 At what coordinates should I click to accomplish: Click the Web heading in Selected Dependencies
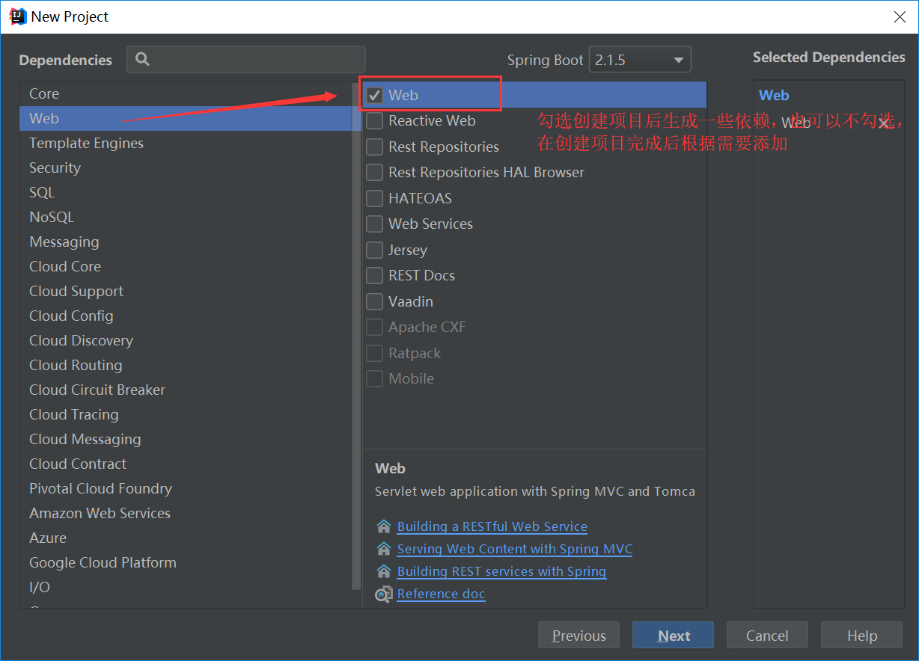(774, 95)
